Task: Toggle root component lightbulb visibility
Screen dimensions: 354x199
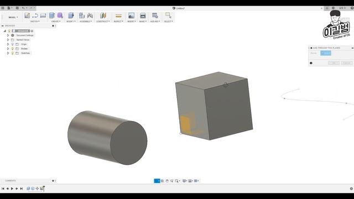Action: [9, 31]
